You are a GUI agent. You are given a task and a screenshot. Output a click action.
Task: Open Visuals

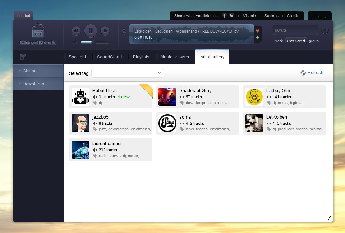(249, 16)
